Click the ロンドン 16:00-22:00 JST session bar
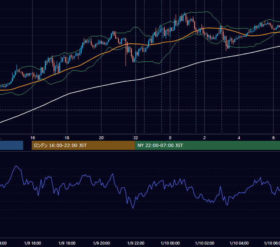280x247 pixels. 83,145
